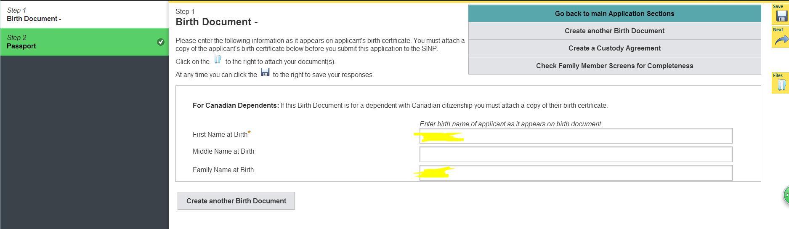Image resolution: width=789 pixels, height=229 pixels.
Task: Click the Family Name at Birth label
Action: (223, 170)
